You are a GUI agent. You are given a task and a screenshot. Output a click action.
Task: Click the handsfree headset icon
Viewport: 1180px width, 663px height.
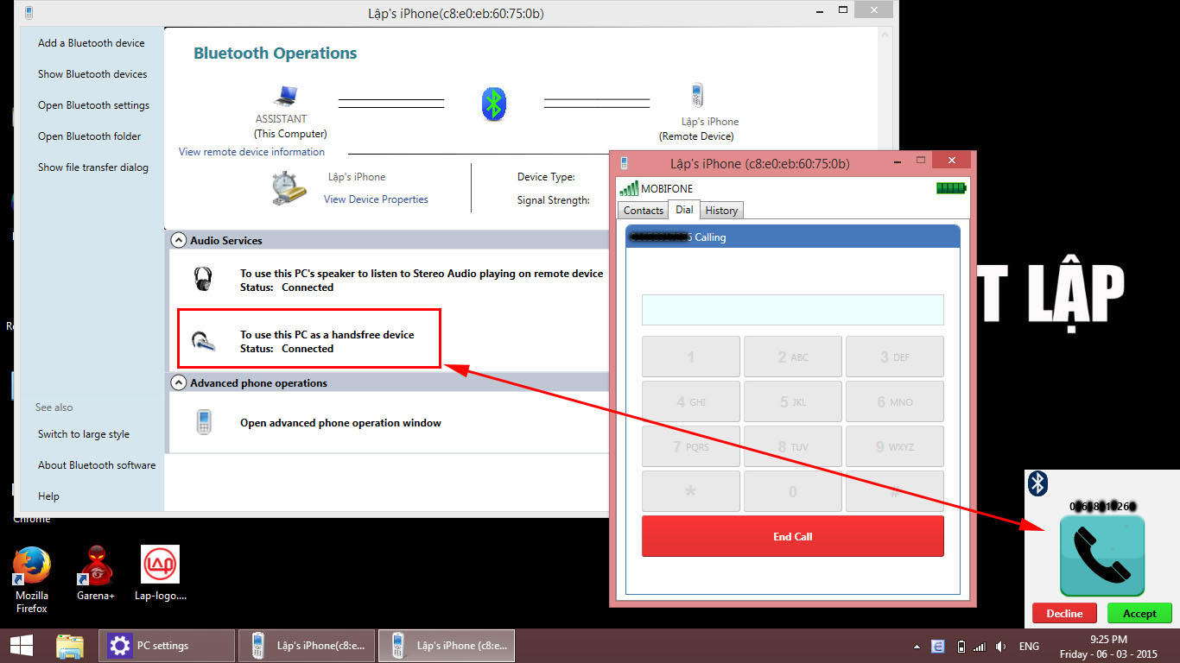(204, 341)
